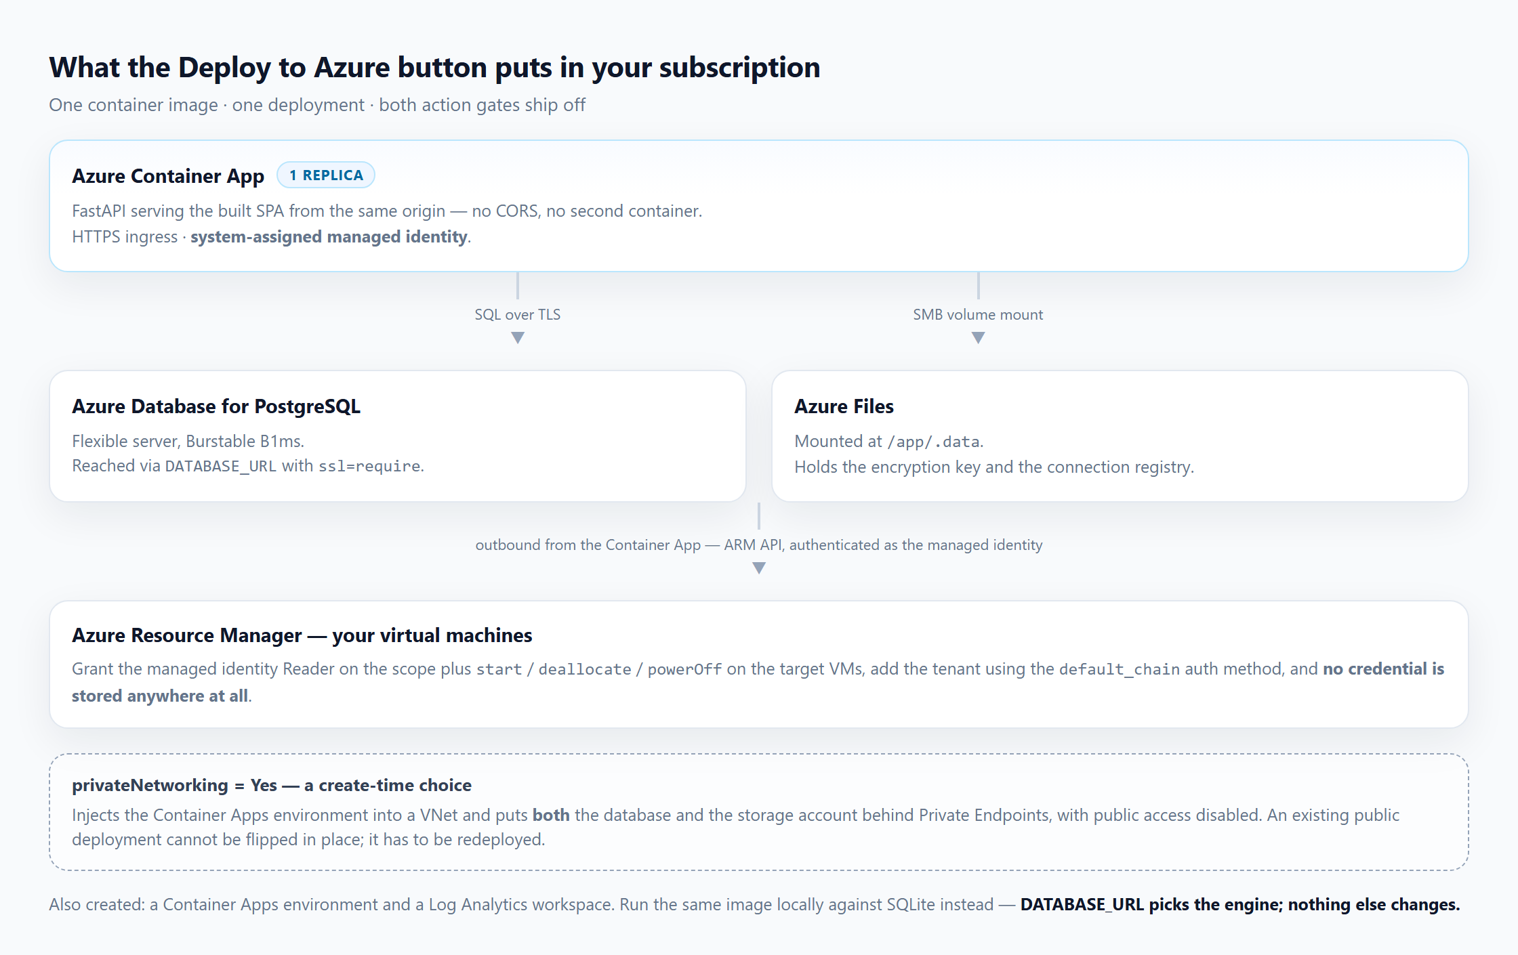The width and height of the screenshot is (1518, 955).
Task: Click the "start" permission code text
Action: click(x=499, y=669)
